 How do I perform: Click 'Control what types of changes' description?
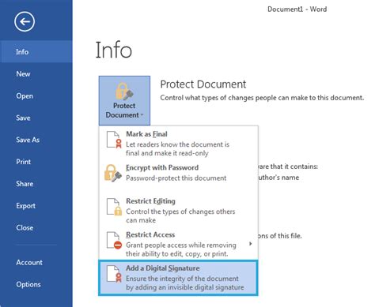tap(262, 98)
